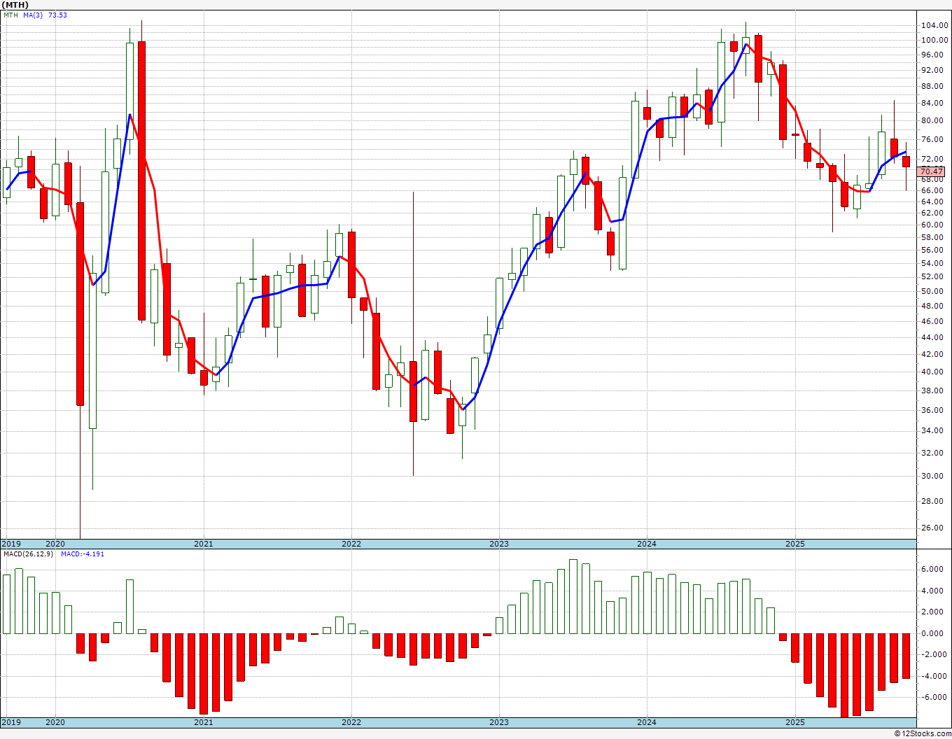Click the MTH ticker title
952x739 pixels.
click(15, 4)
